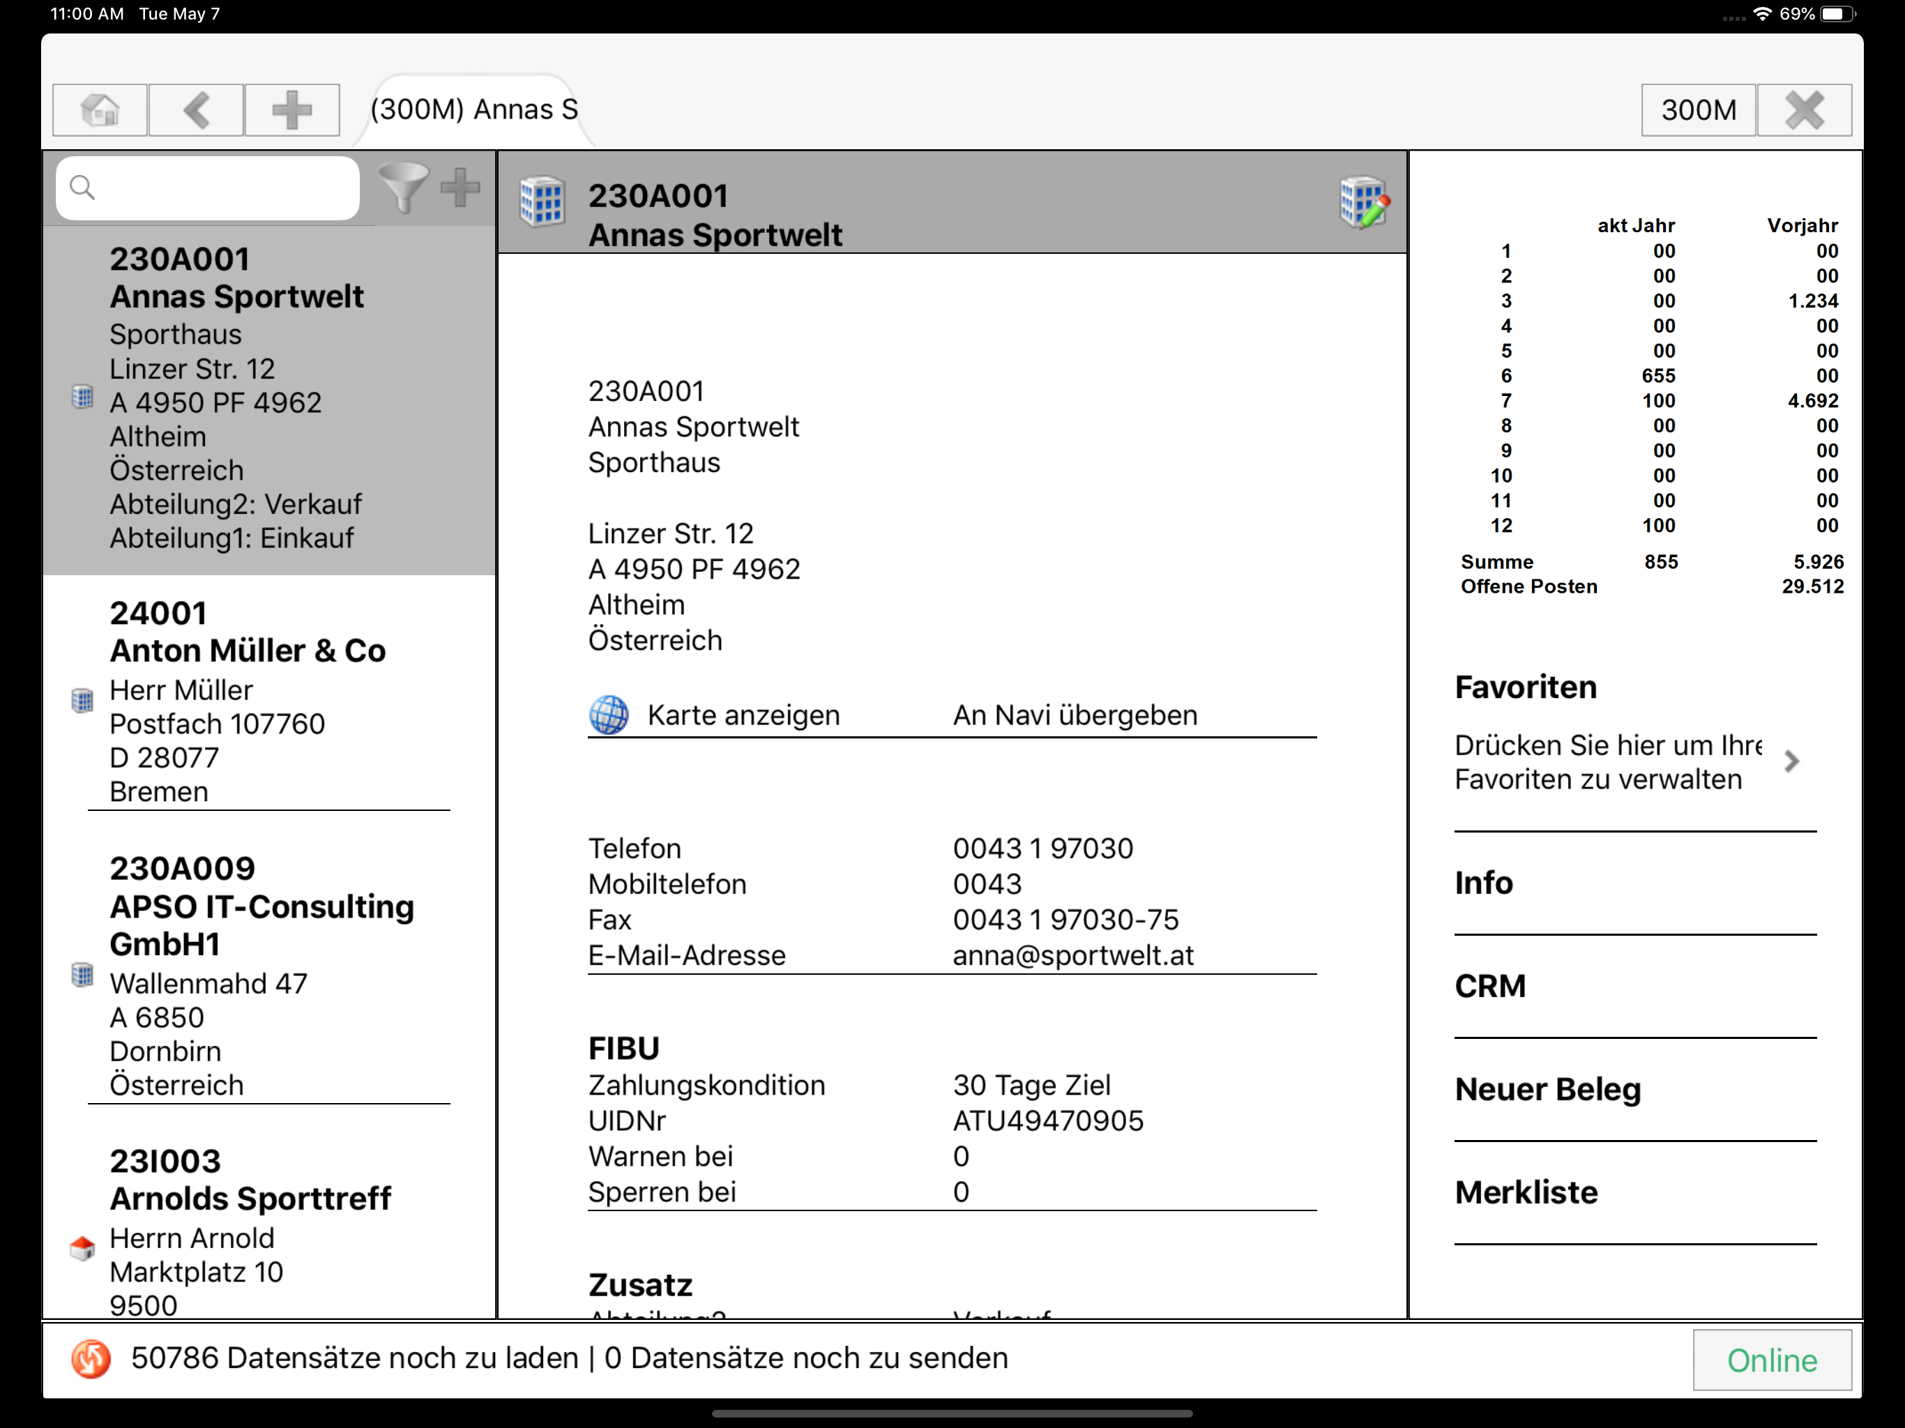The image size is (1905, 1428).
Task: Click building icon beside APSO IT-Consulting
Action: 82,975
